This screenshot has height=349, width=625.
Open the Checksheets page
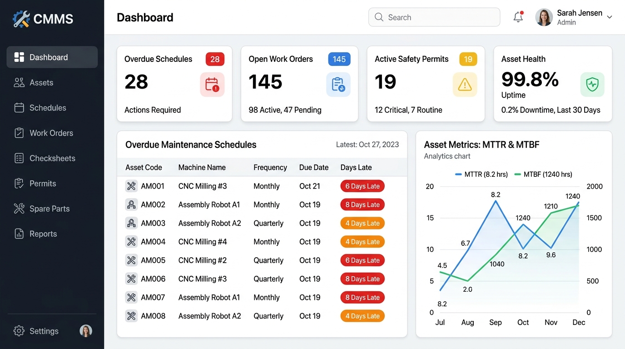click(x=52, y=158)
